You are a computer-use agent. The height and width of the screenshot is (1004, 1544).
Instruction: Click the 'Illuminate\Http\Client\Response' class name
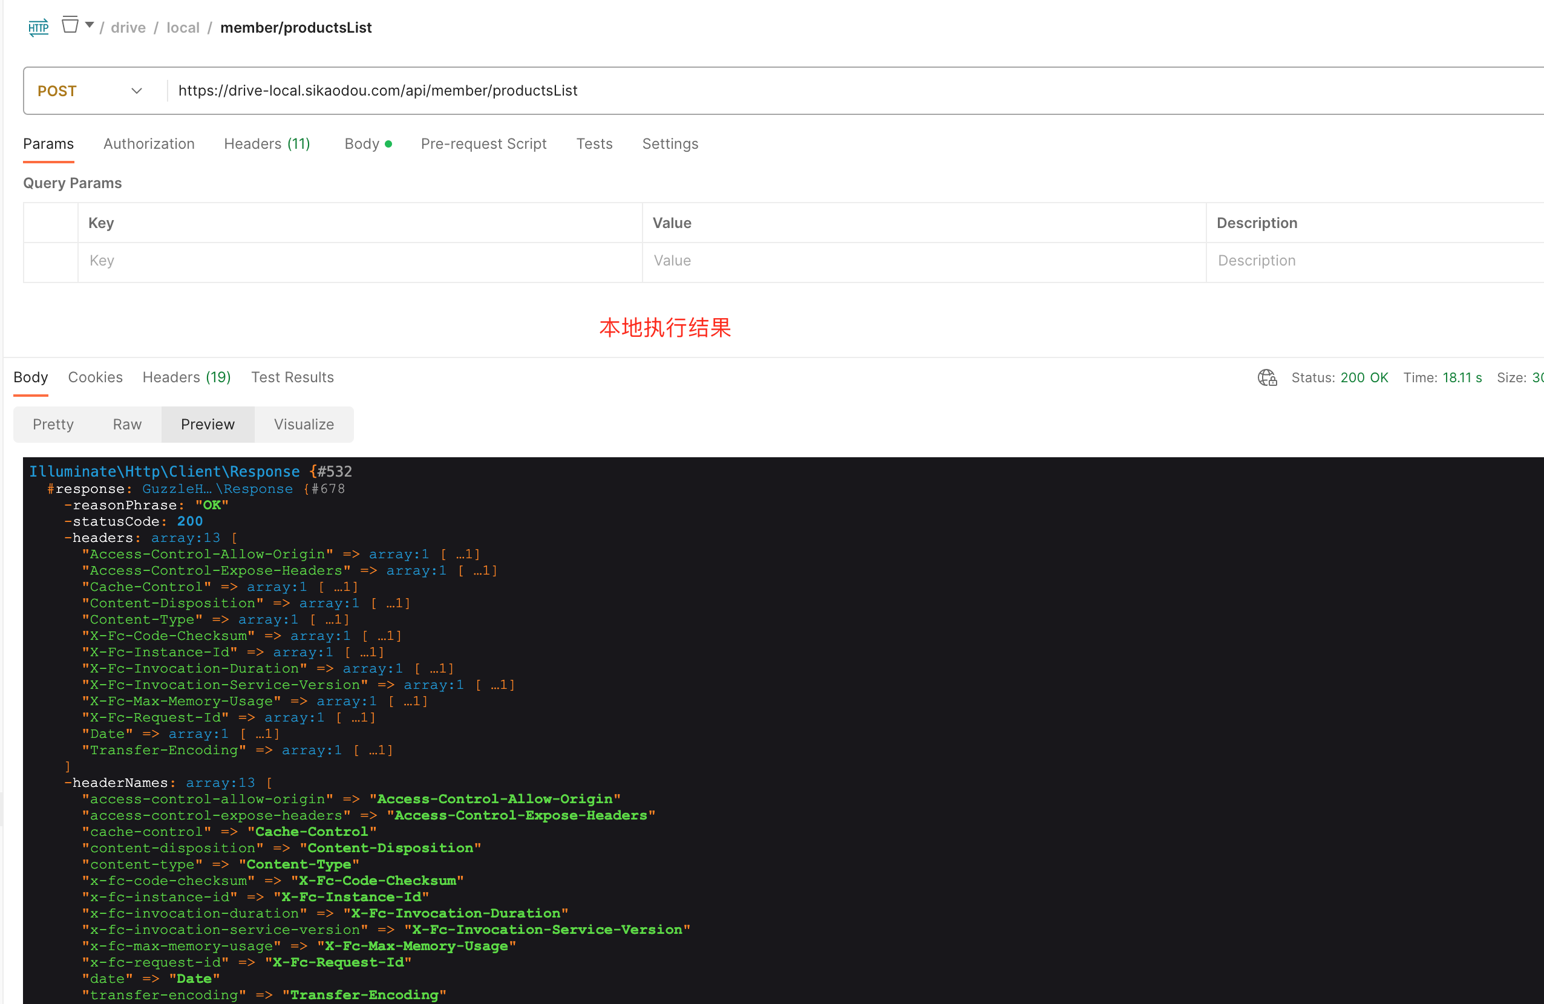click(164, 472)
